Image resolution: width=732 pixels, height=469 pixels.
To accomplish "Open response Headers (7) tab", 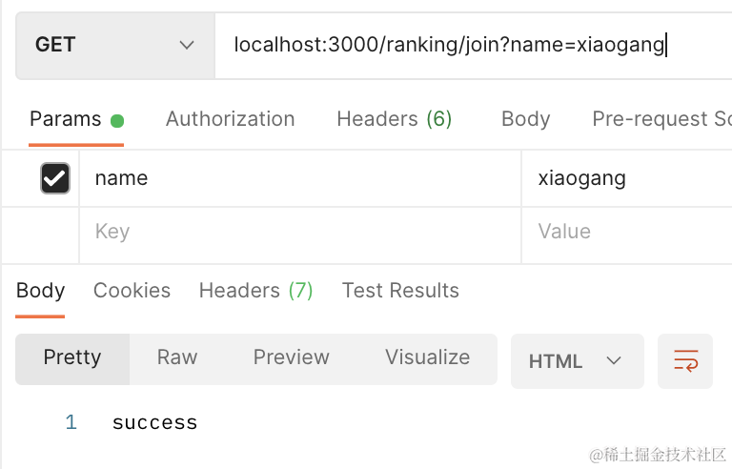I will (x=255, y=291).
